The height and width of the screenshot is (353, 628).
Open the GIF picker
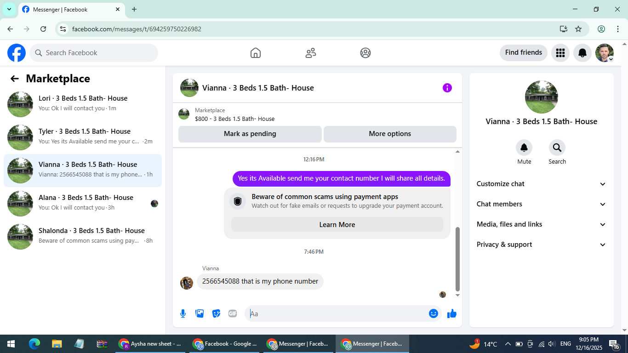click(x=233, y=313)
